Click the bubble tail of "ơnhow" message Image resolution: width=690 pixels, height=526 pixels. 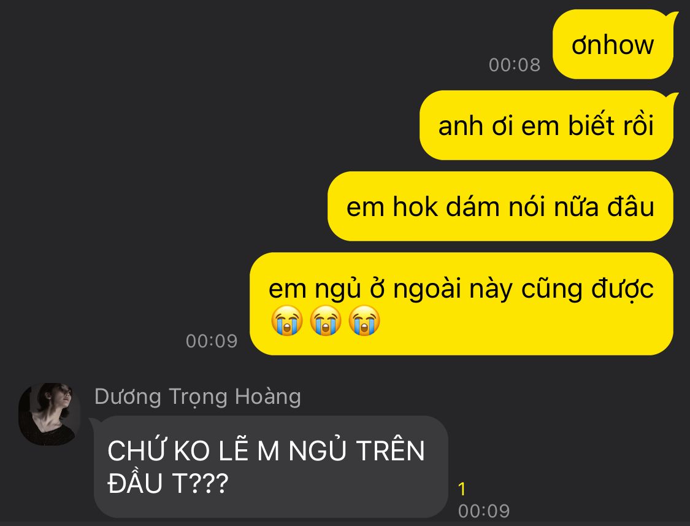click(671, 18)
